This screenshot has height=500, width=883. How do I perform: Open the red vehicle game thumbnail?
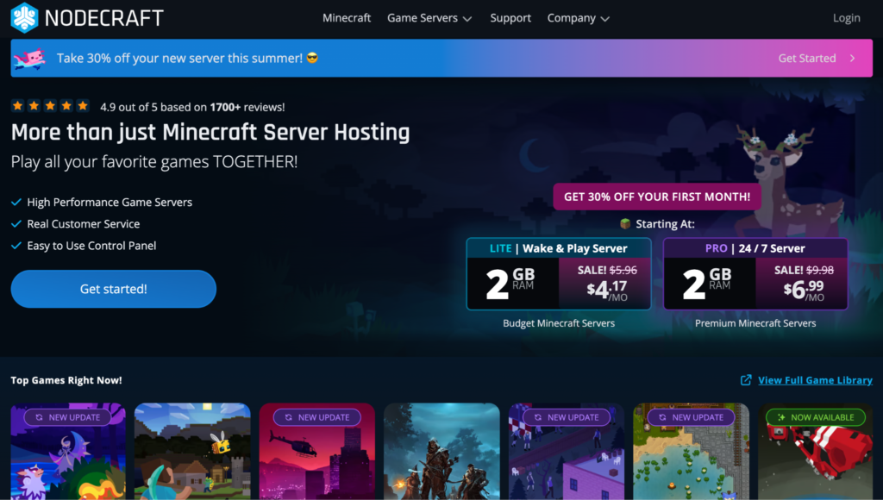(816, 451)
